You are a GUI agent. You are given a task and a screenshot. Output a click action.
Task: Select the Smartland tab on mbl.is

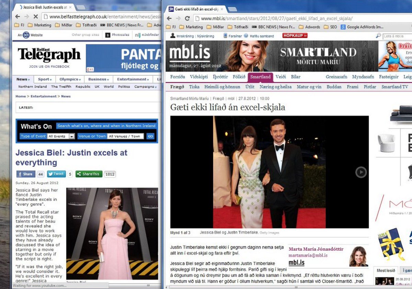coord(260,77)
